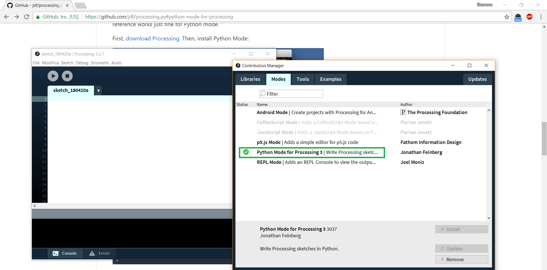Click the Processing window title icon
Viewport: 547px width, 270px height.
[37, 54]
